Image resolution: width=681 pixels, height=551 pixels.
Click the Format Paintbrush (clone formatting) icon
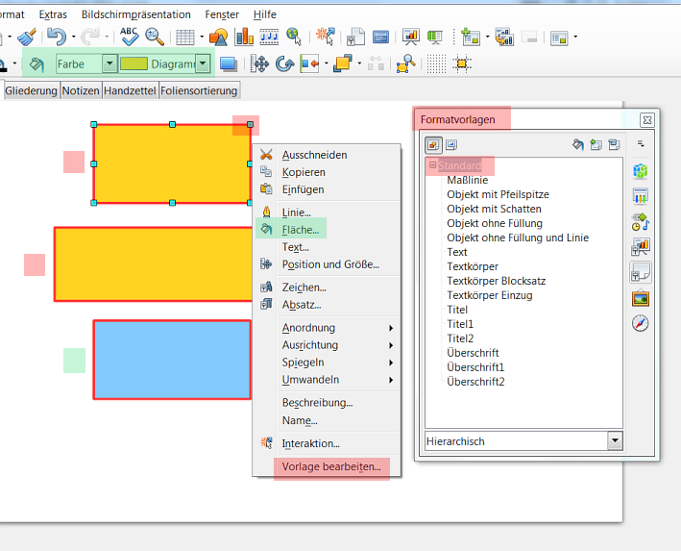[27, 37]
